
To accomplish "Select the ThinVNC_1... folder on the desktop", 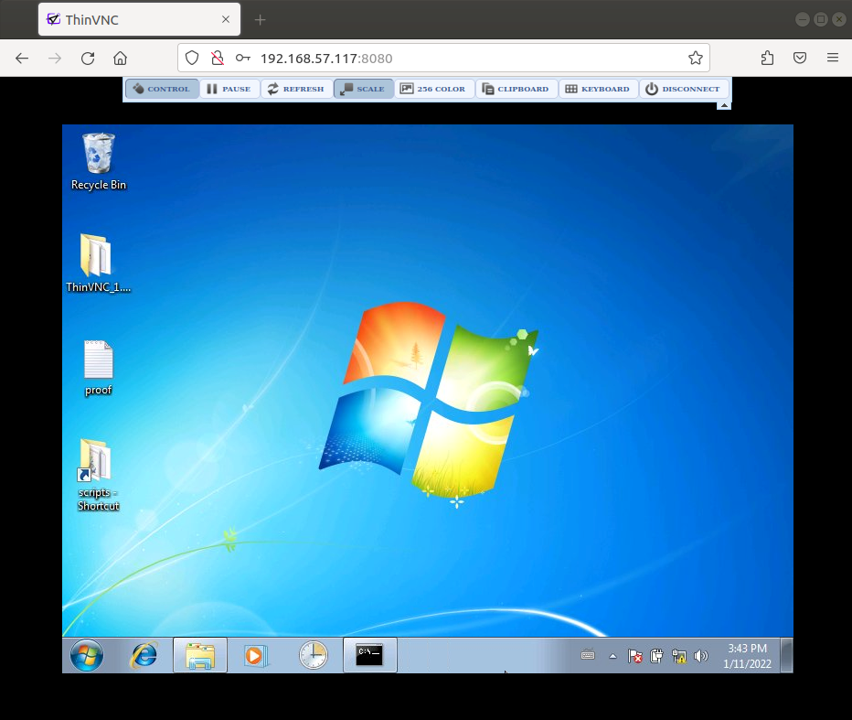I will [99, 263].
